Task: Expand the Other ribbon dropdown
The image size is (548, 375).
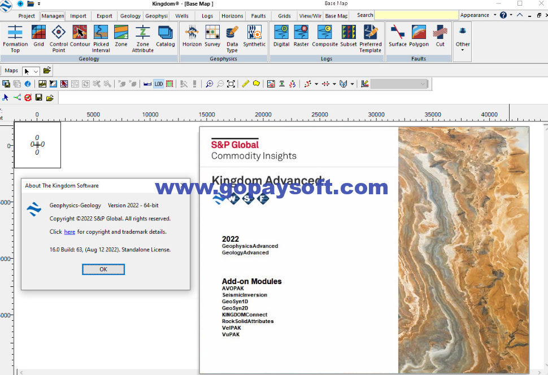Action: click(462, 38)
